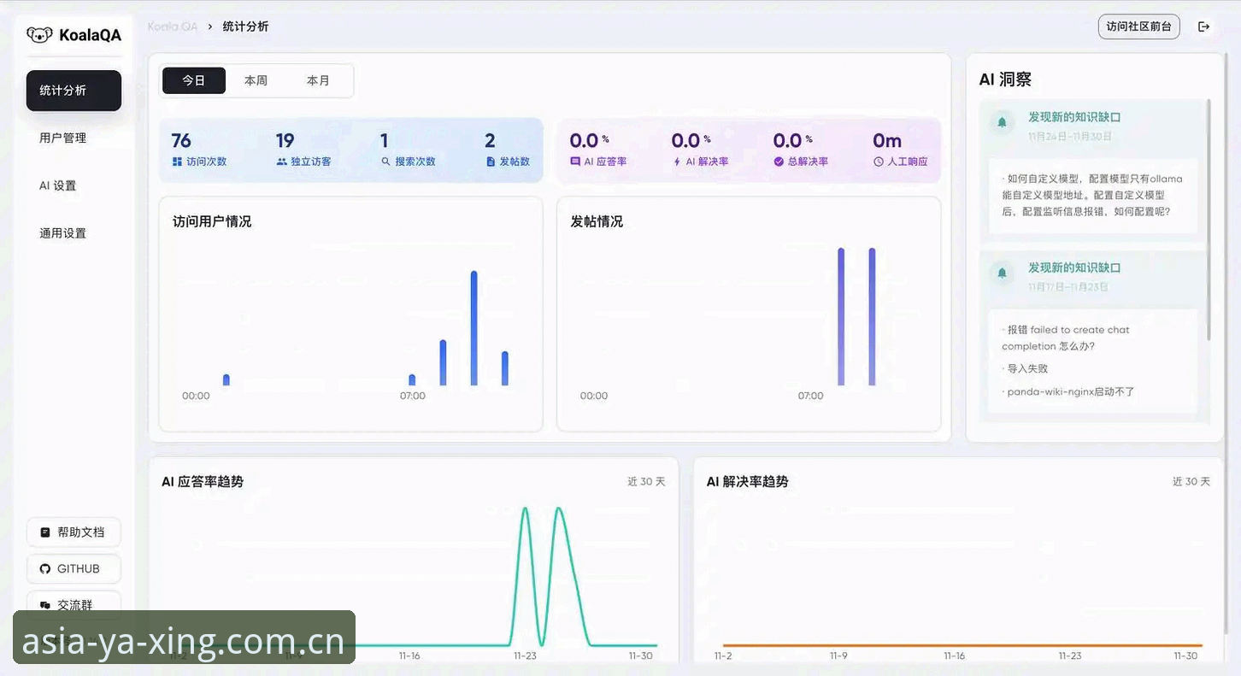Click 近 30 天 label in AI 应答率趋势
Viewport: 1241px width, 676px height.
tap(646, 482)
